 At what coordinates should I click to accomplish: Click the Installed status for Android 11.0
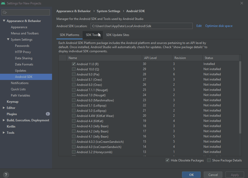tap(209, 64)
